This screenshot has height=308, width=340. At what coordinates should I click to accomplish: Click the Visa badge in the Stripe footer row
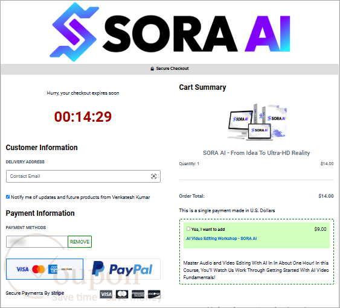[106, 294]
